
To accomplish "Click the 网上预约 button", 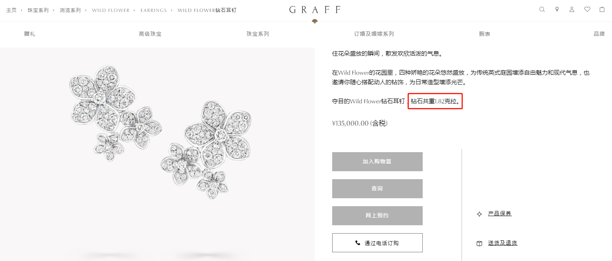I will click(x=377, y=216).
